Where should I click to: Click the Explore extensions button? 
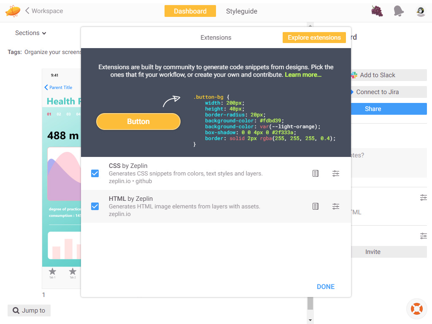[314, 38]
